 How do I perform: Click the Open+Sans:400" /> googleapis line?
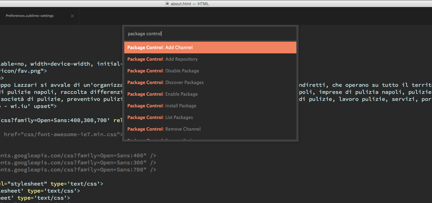tap(78, 155)
